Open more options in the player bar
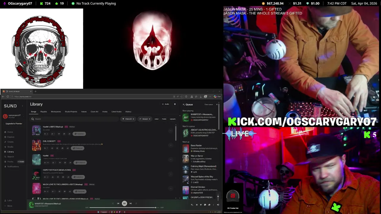The width and height of the screenshot is (381, 214). pos(213,205)
